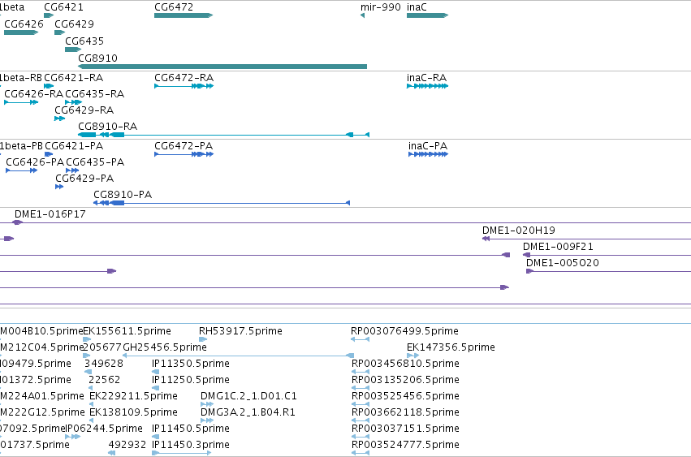The height and width of the screenshot is (457, 691).
Task: Open the DMG1C.2_1.D01.C1 EST label
Action: pyautogui.click(x=248, y=396)
